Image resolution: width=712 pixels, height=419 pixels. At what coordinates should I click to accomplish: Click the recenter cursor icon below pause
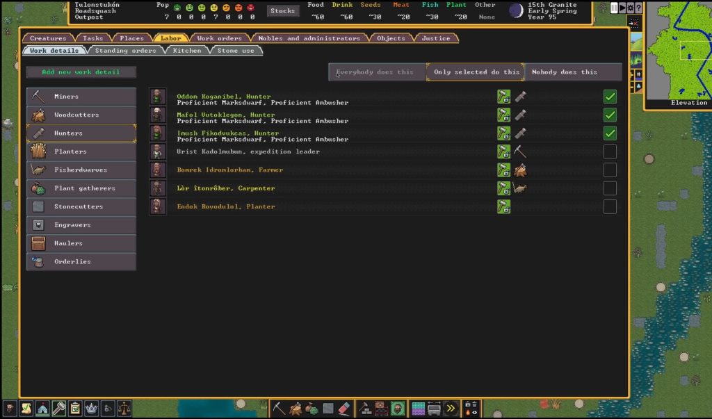pos(633,23)
